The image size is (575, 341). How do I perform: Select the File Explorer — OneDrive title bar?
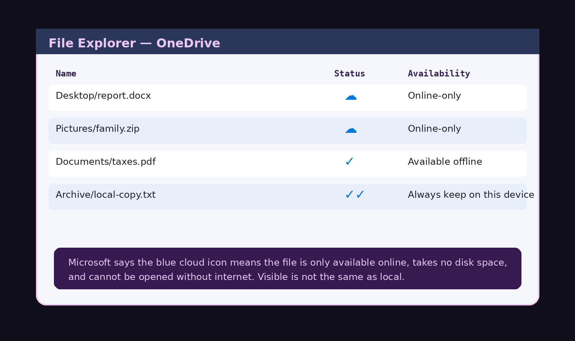click(x=134, y=43)
